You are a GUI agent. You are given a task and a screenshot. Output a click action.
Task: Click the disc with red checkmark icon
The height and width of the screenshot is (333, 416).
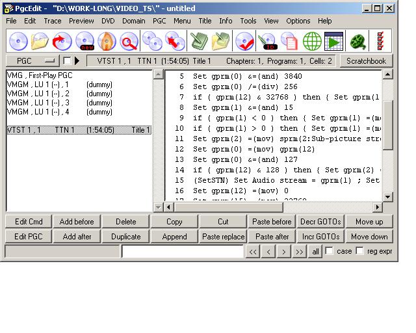pos(244,41)
